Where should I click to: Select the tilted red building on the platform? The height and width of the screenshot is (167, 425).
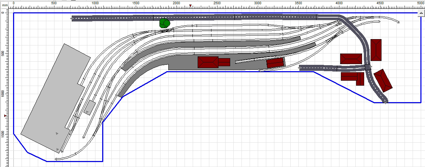click(x=275, y=63)
